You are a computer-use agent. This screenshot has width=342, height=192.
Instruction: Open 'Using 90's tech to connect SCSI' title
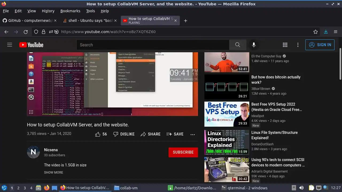point(278,162)
